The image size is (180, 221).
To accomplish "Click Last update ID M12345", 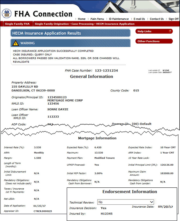I will [x=166, y=70].
